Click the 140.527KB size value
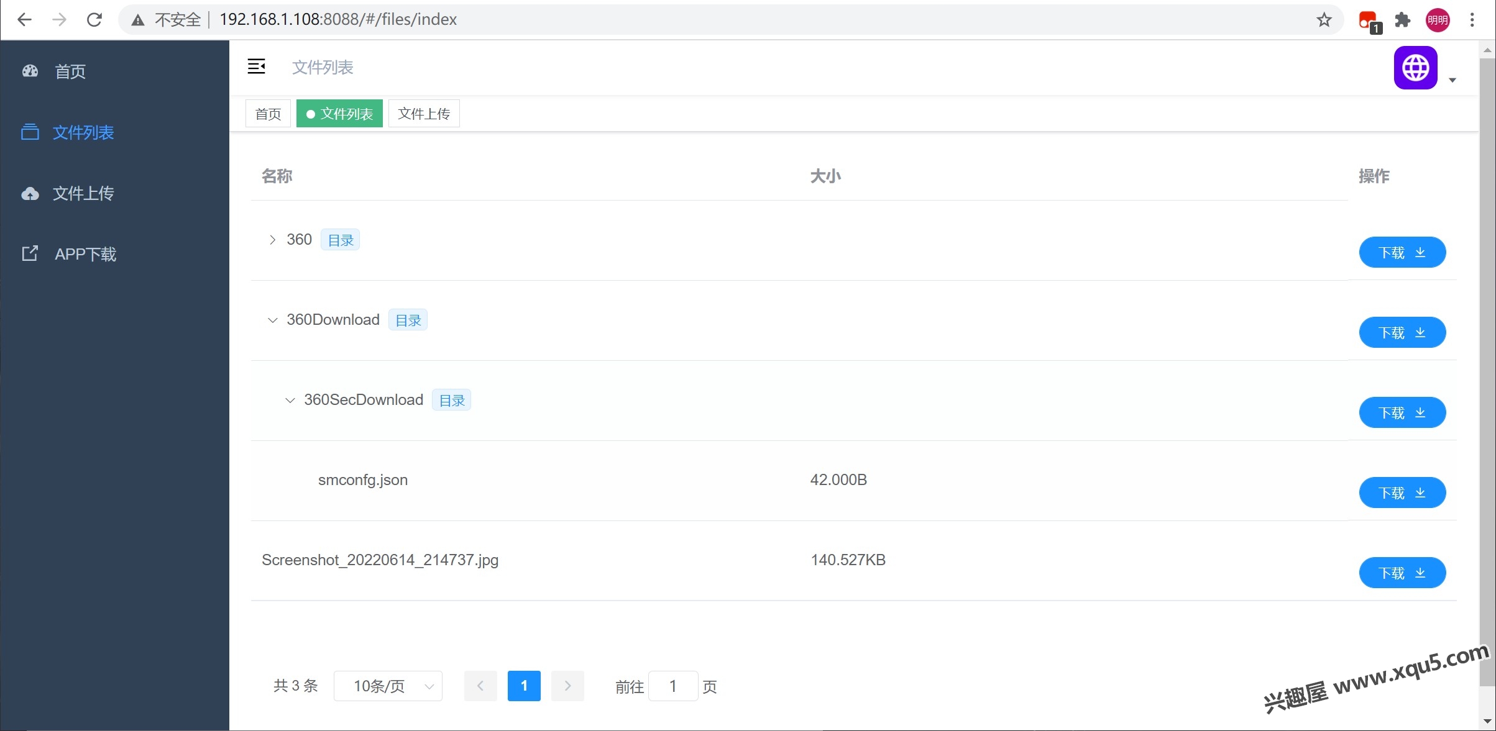 pos(848,560)
